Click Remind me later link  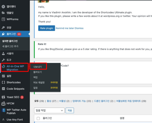(x=65, y=28)
